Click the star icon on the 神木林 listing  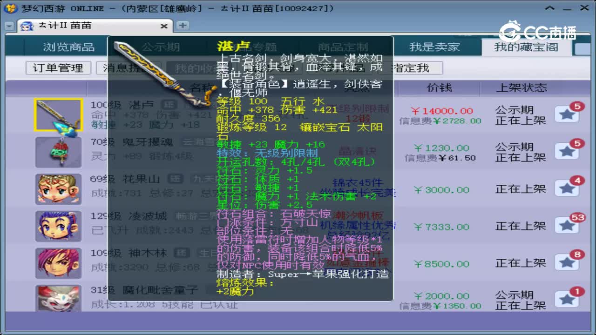coord(567,262)
